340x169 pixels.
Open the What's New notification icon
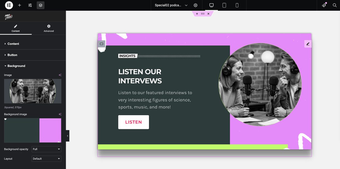pos(324,5)
